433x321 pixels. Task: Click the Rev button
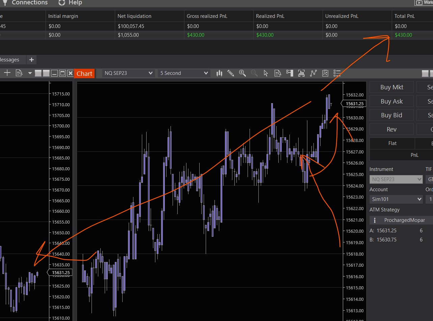click(x=391, y=129)
